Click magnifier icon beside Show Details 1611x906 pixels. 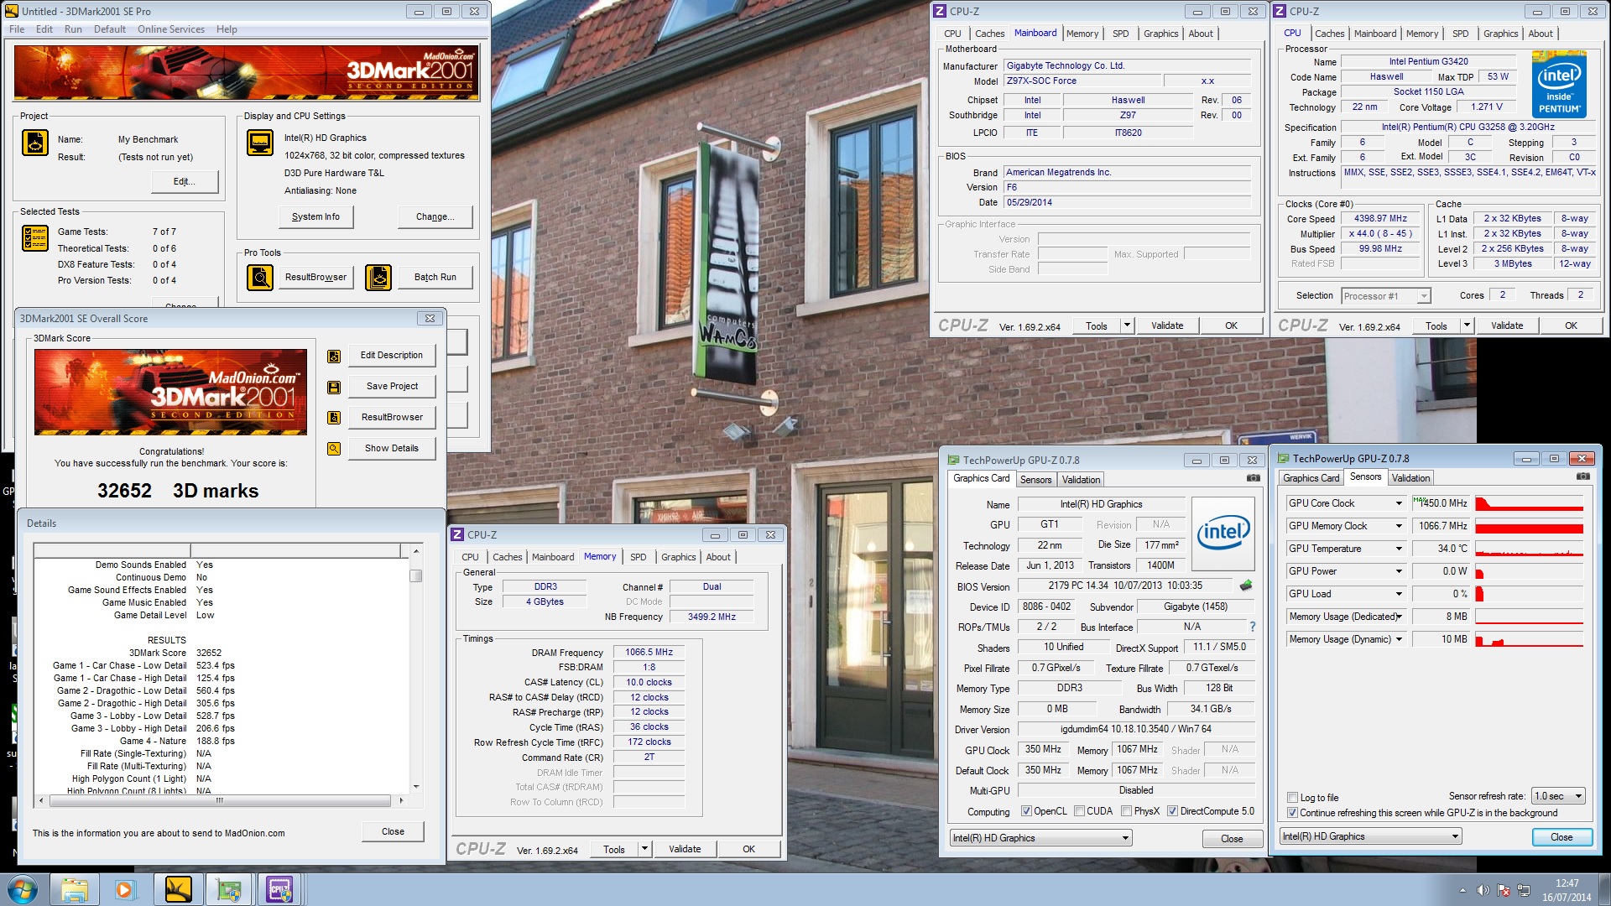point(334,449)
